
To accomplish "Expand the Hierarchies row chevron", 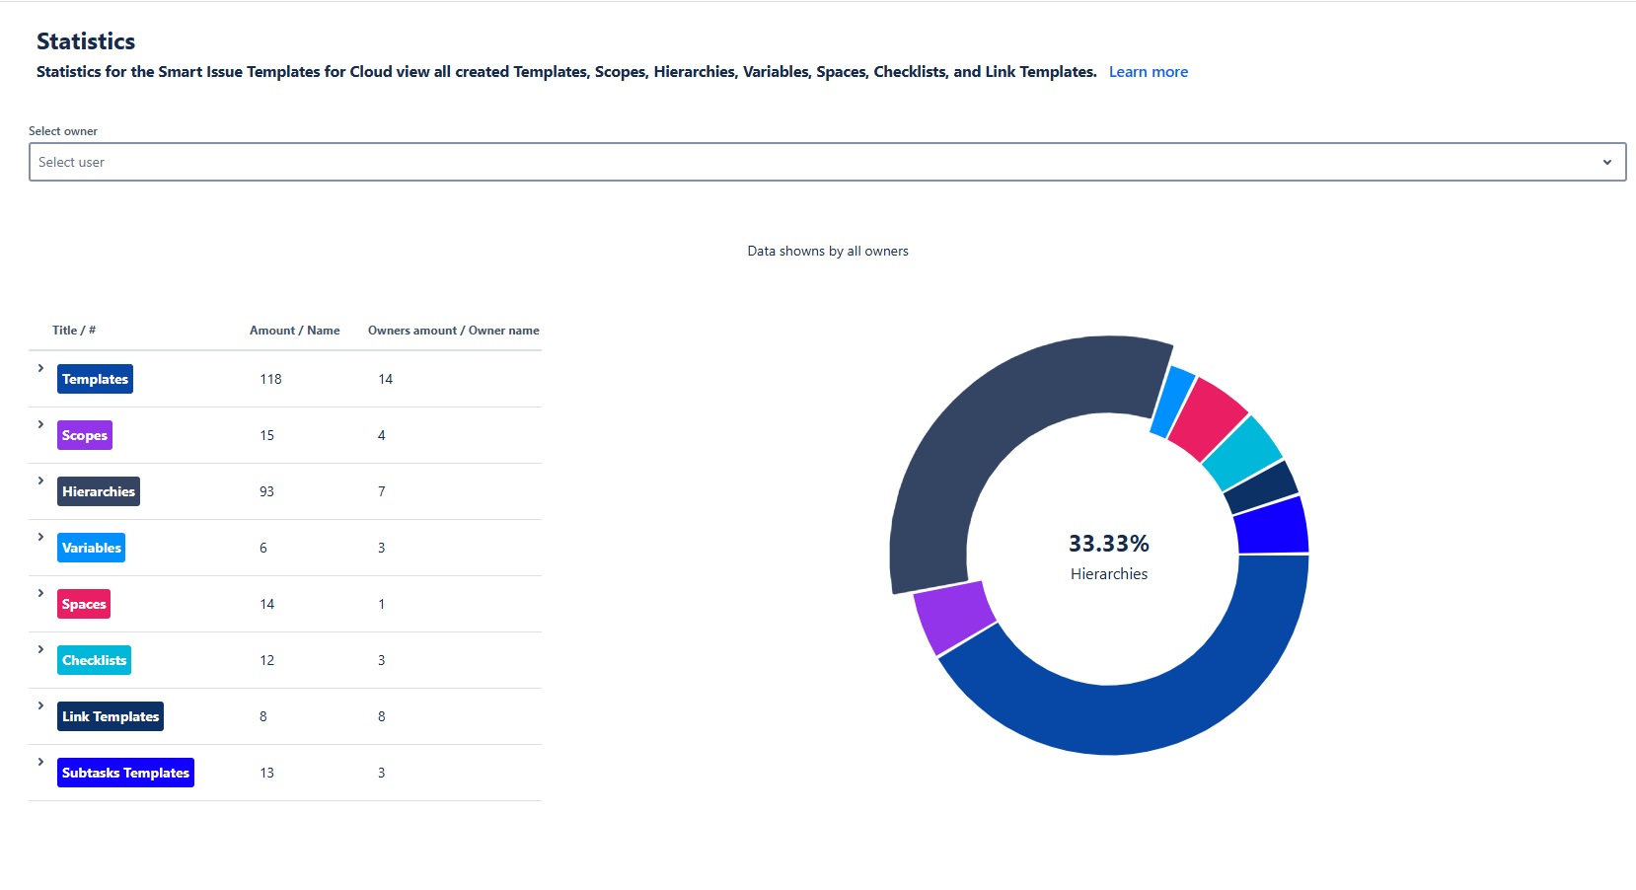I will point(40,481).
